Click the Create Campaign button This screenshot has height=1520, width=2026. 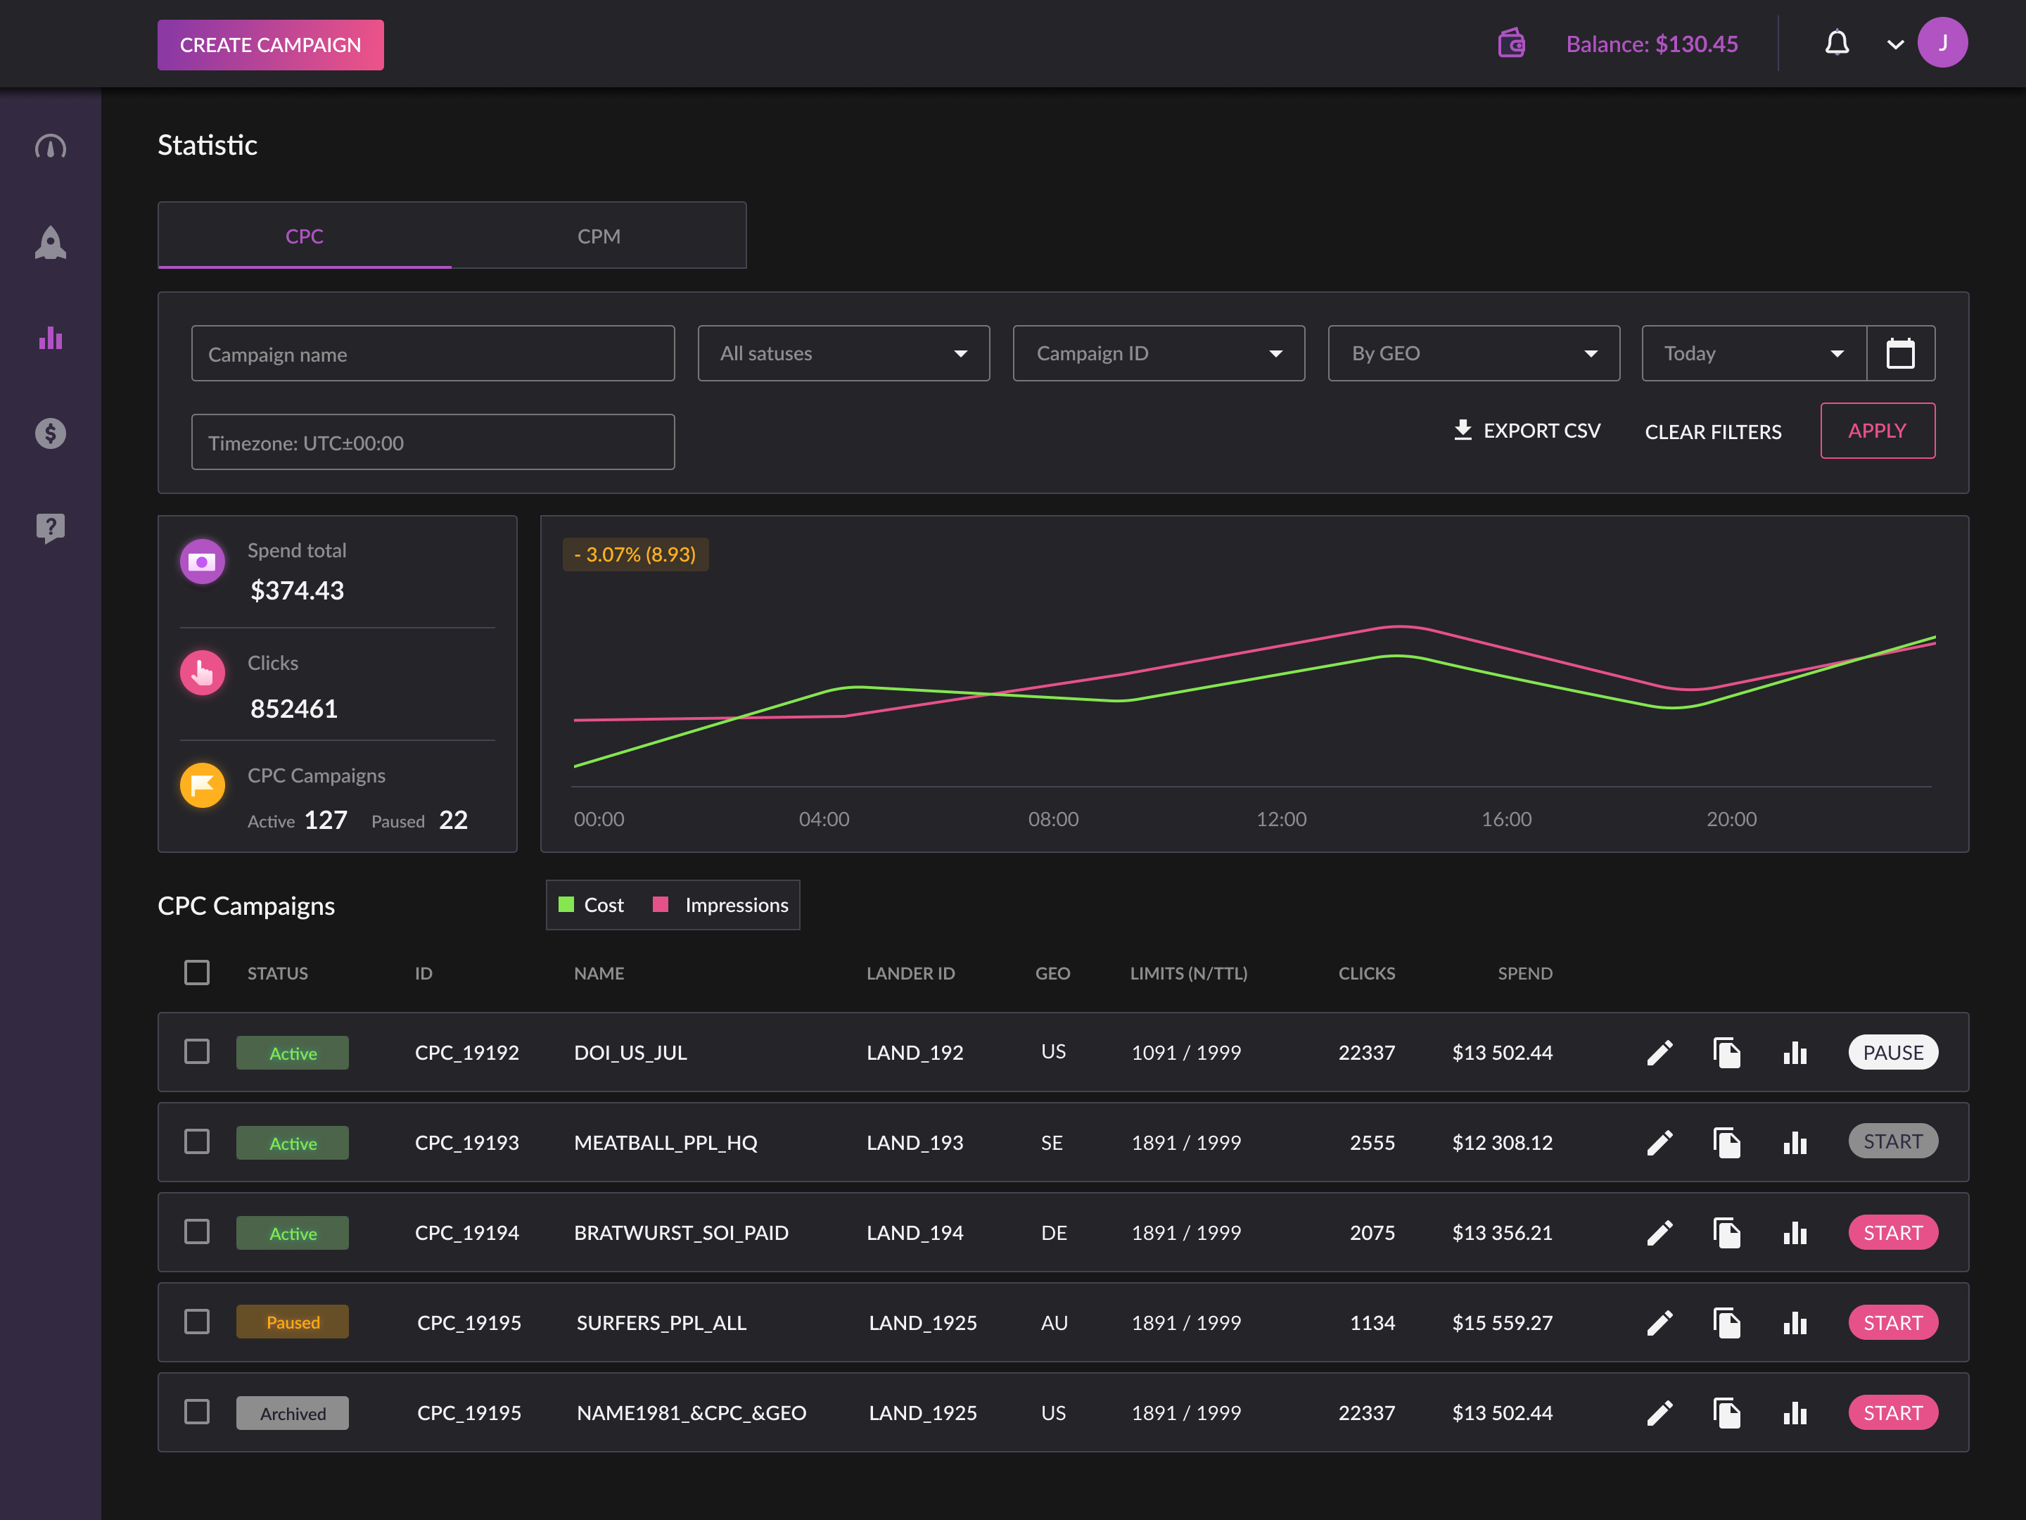pyautogui.click(x=270, y=45)
